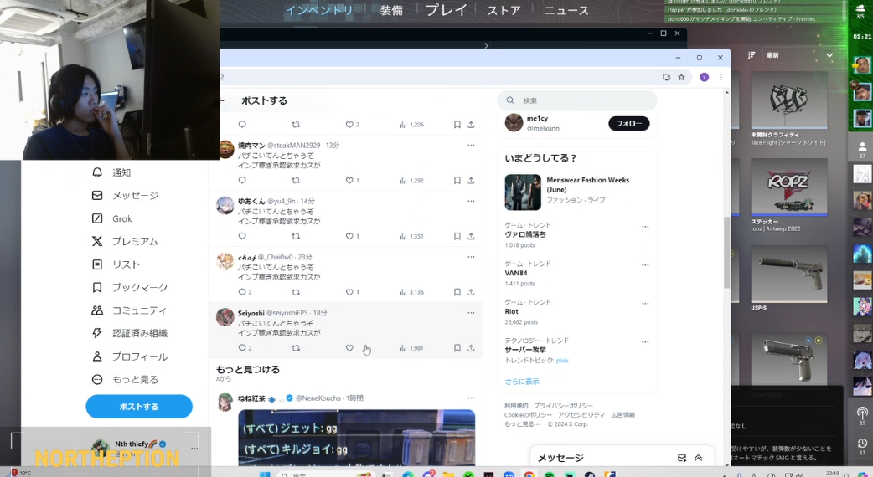Switch to the ニュース tab in CS2

[566, 11]
